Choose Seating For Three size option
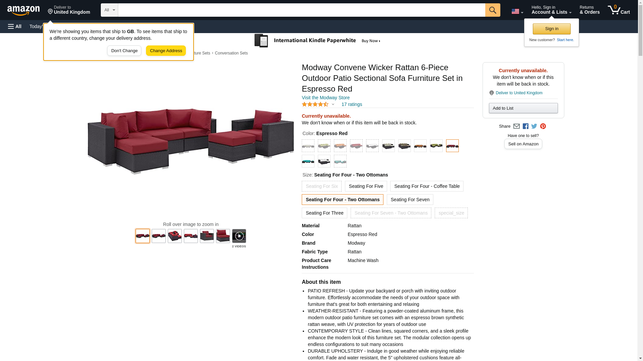 pyautogui.click(x=324, y=213)
